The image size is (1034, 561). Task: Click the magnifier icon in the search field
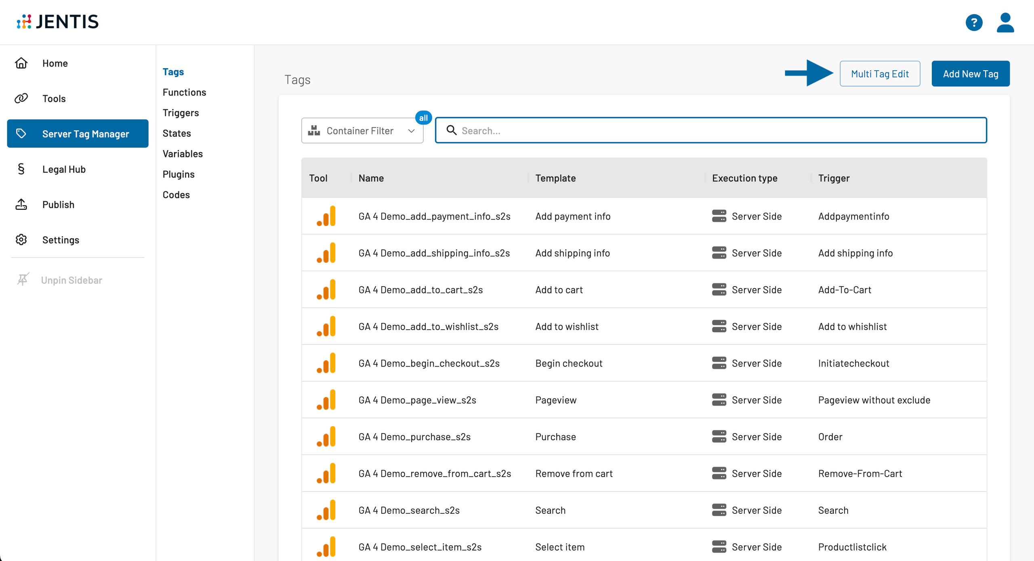click(451, 130)
